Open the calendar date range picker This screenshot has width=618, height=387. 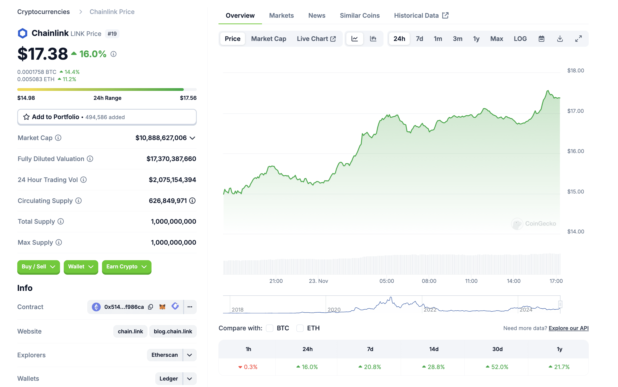tap(541, 39)
